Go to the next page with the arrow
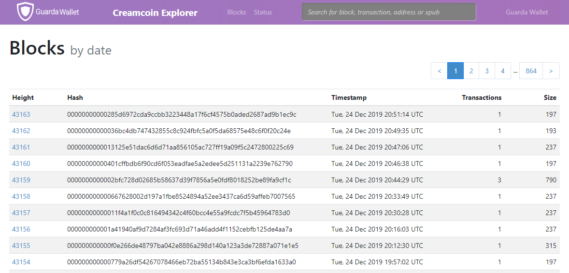569x273 pixels. pyautogui.click(x=551, y=71)
